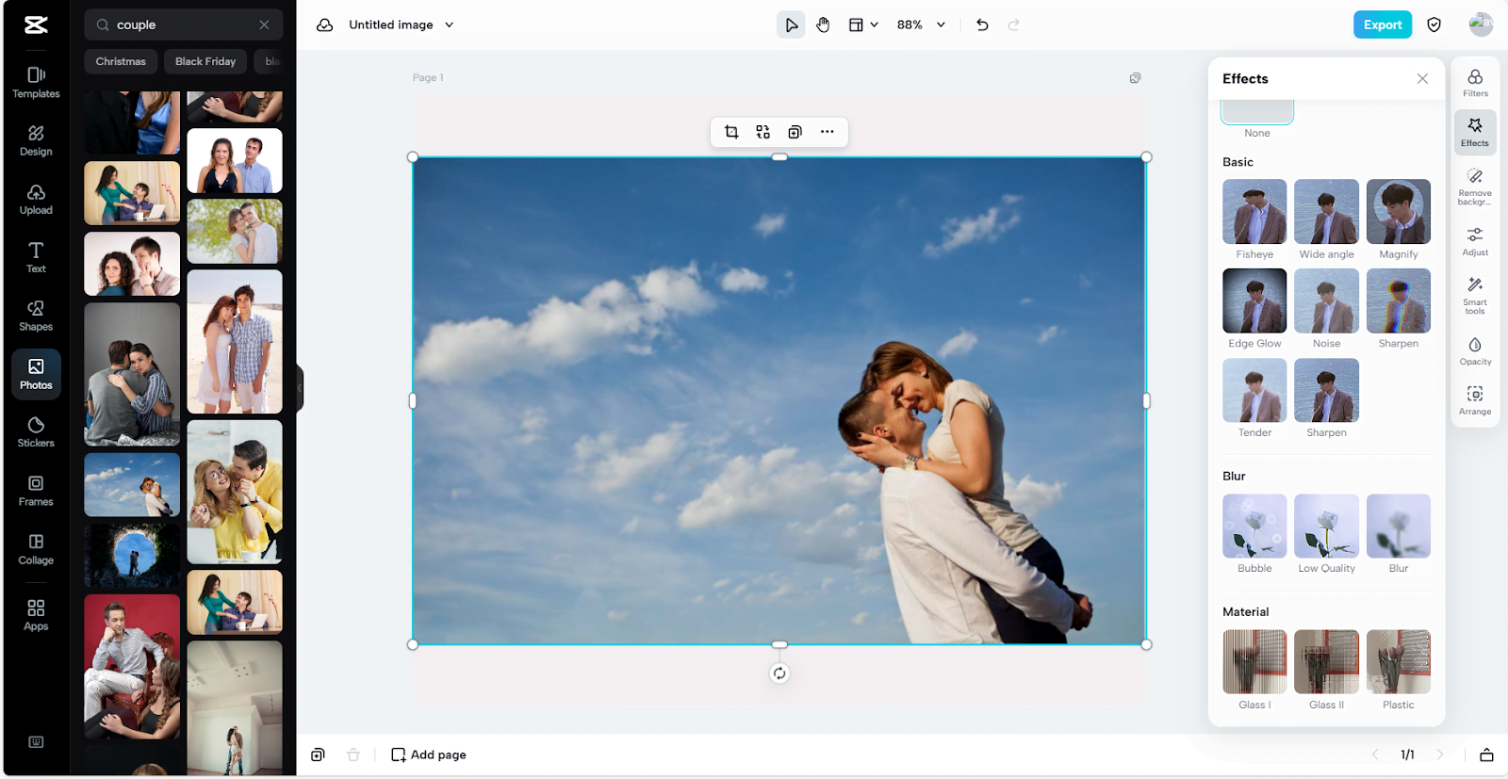Open Smart tools panel
The height and width of the screenshot is (779, 1508).
(1474, 294)
